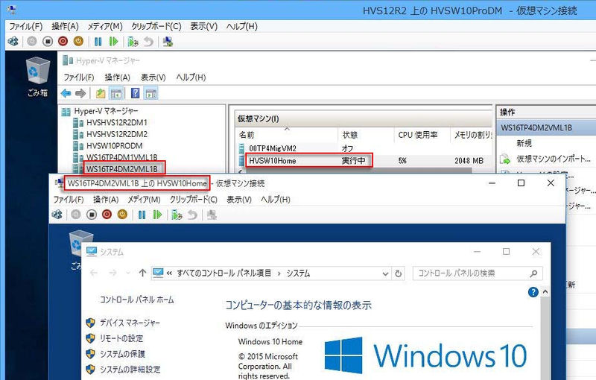This screenshot has height=380, width=596.
Task: Toggle action pane icon in Hyper-V Manager
Action: 151,93
